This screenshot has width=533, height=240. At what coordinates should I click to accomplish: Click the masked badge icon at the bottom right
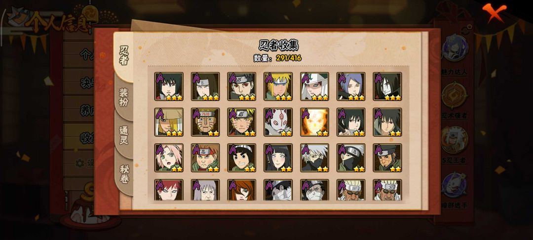[x=455, y=185]
